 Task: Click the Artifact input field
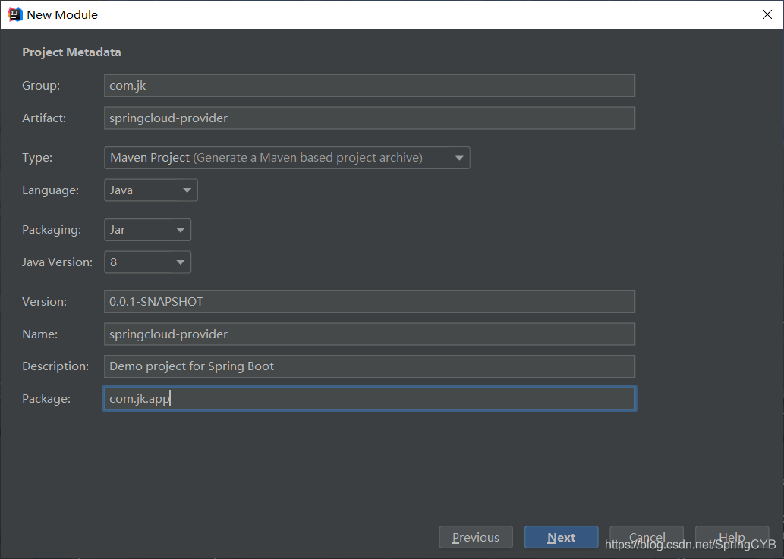tap(370, 118)
